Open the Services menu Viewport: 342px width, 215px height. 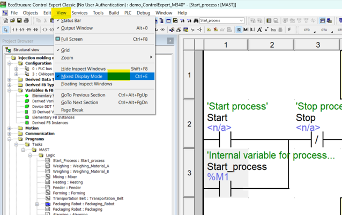tap(79, 13)
